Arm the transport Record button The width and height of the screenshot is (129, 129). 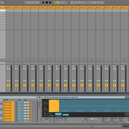[50, 2]
